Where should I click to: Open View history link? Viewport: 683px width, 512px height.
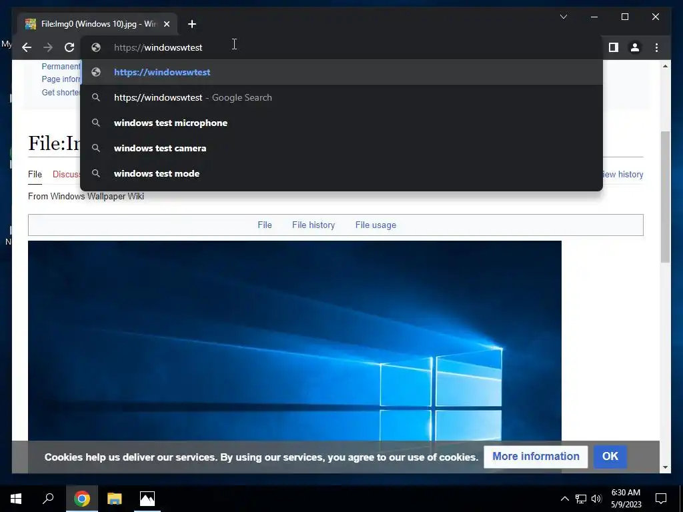point(623,175)
